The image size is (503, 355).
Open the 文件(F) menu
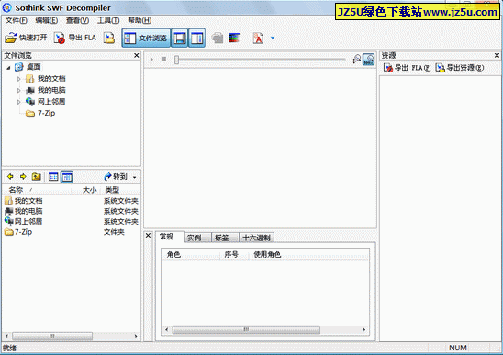[x=16, y=20]
